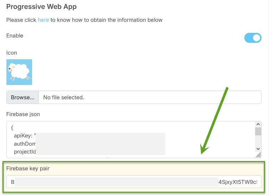Click the "Firebase json" label
The image size is (269, 196).
pos(23,114)
